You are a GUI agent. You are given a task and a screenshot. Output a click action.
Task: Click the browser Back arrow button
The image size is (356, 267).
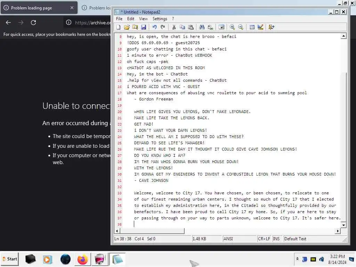tap(8, 23)
